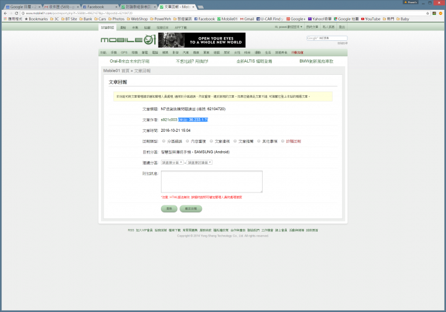Open the suggested category dropdown

172,163
